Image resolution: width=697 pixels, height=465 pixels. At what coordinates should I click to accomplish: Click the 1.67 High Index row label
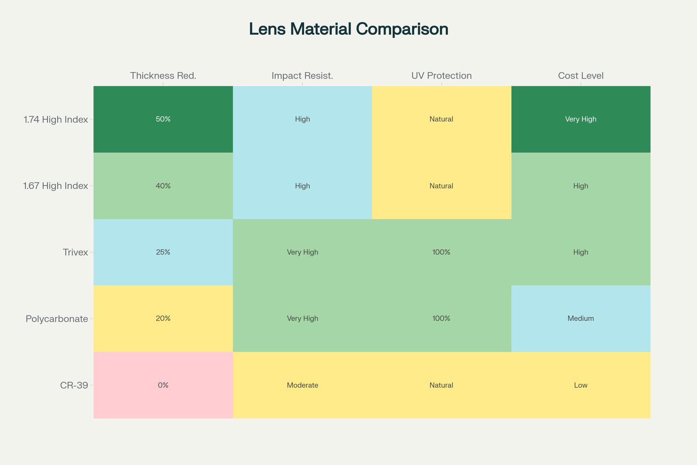point(56,186)
